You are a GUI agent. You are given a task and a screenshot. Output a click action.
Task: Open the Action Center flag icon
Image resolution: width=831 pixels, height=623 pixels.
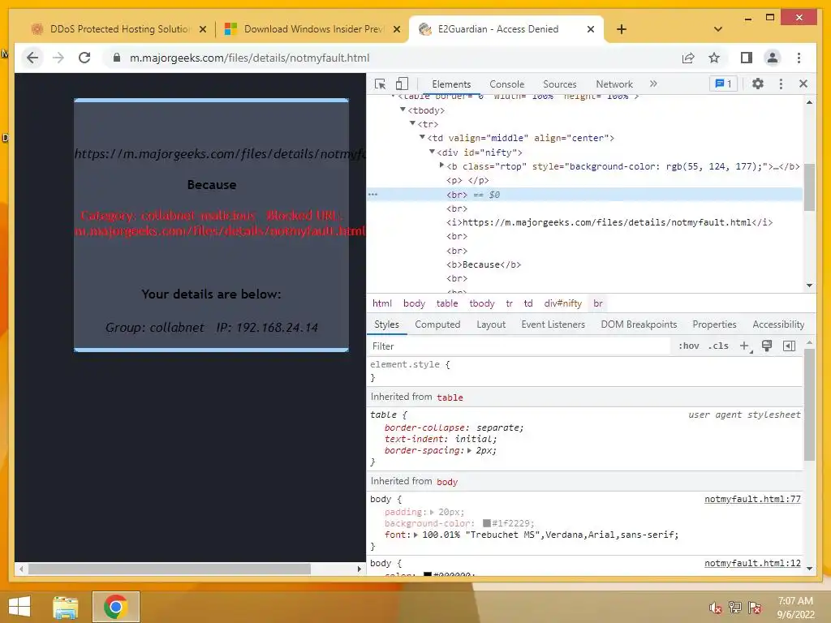(x=755, y=607)
